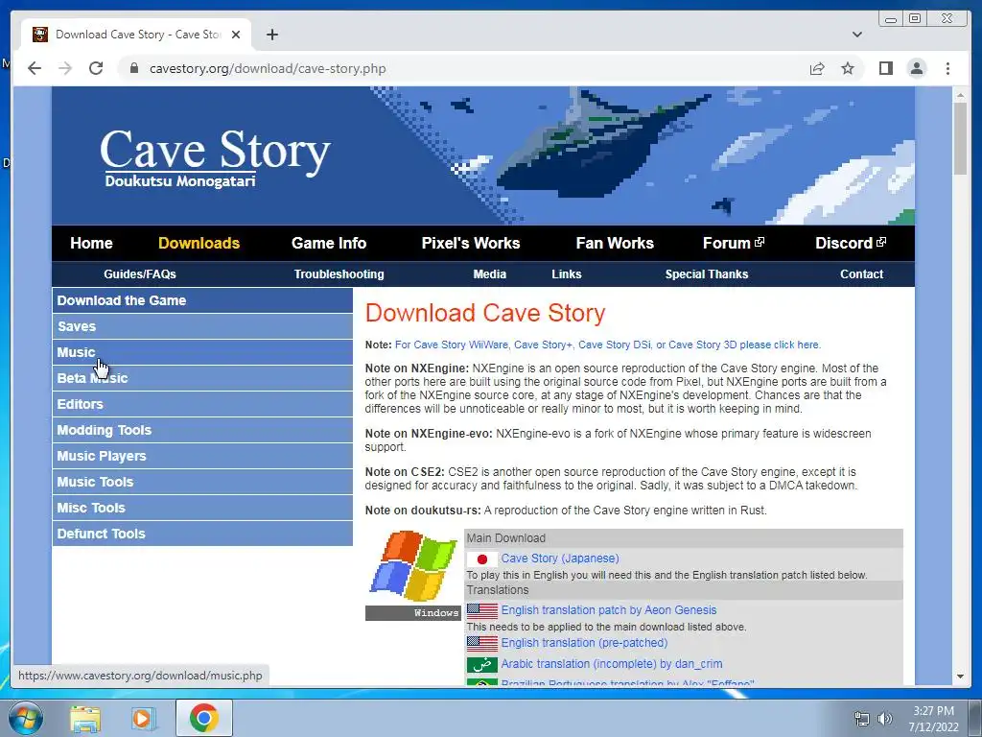Open the Chrome side panel icon
Screen dimensions: 982x737
[885, 68]
